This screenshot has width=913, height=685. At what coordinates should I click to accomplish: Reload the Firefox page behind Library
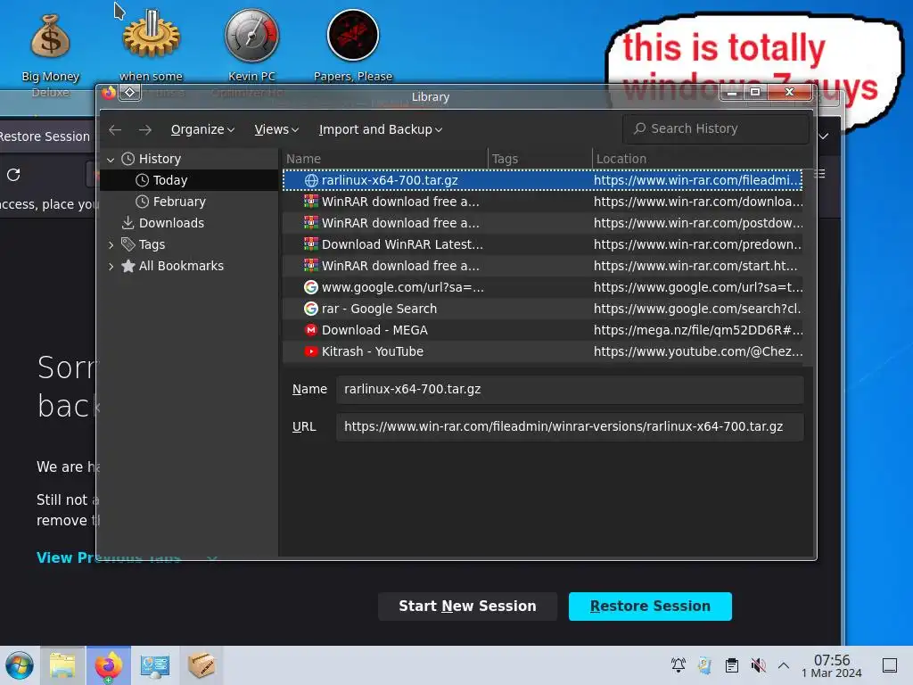(13, 175)
